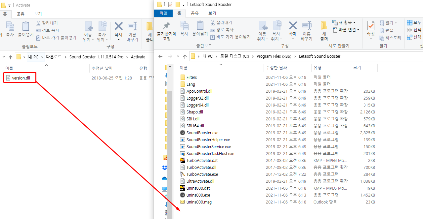
Task: Open the 홈 tab in Activate window
Action: click(x=5, y=14)
